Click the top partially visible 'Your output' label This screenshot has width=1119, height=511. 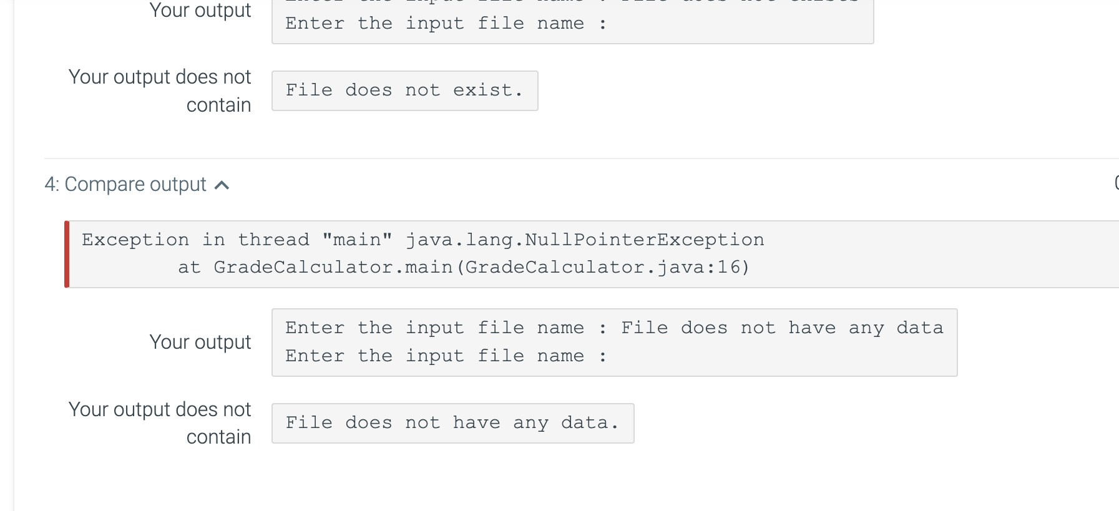click(200, 10)
